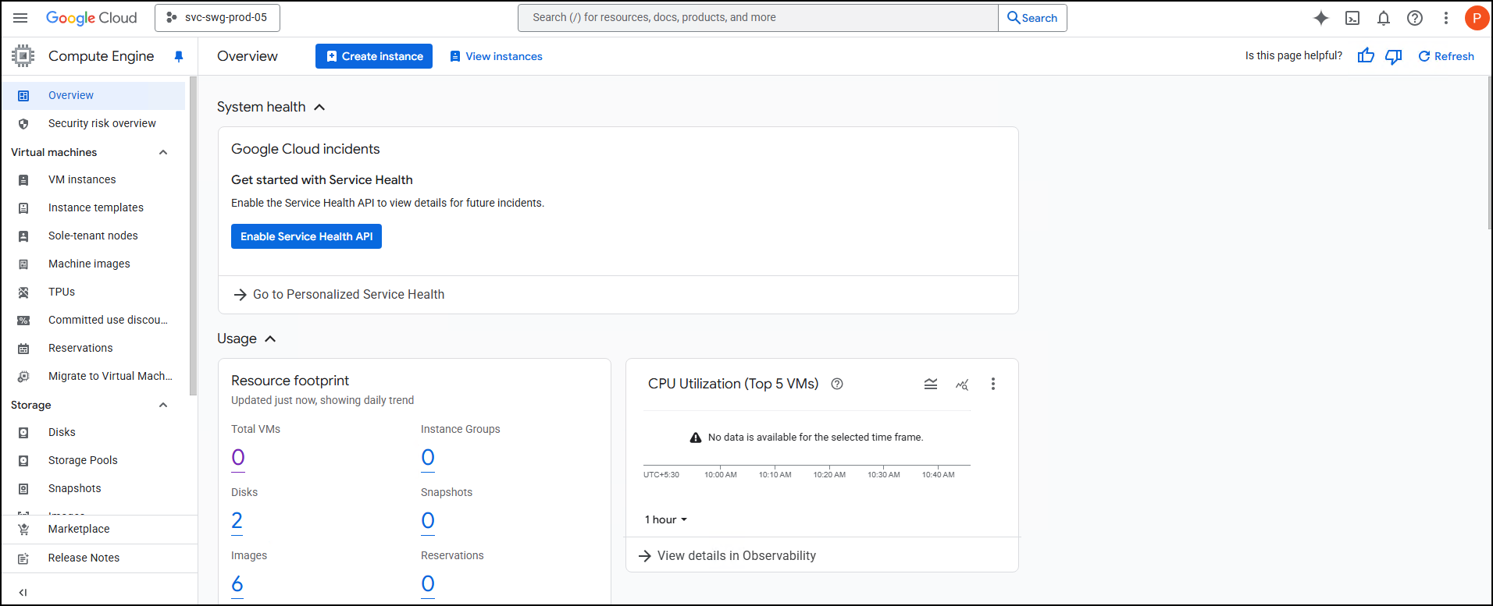1493x606 pixels.
Task: Click the Snapshots sidebar icon
Action: (x=23, y=488)
